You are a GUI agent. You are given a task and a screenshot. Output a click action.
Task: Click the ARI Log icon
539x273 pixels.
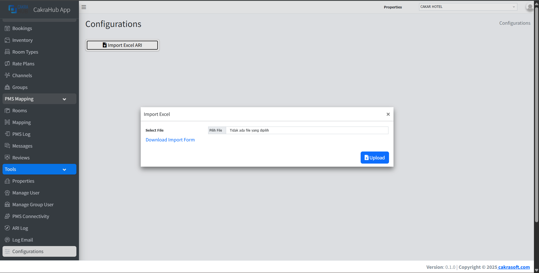coord(7,228)
